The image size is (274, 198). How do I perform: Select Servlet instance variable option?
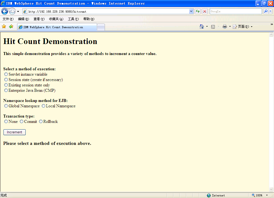[x=6, y=74]
